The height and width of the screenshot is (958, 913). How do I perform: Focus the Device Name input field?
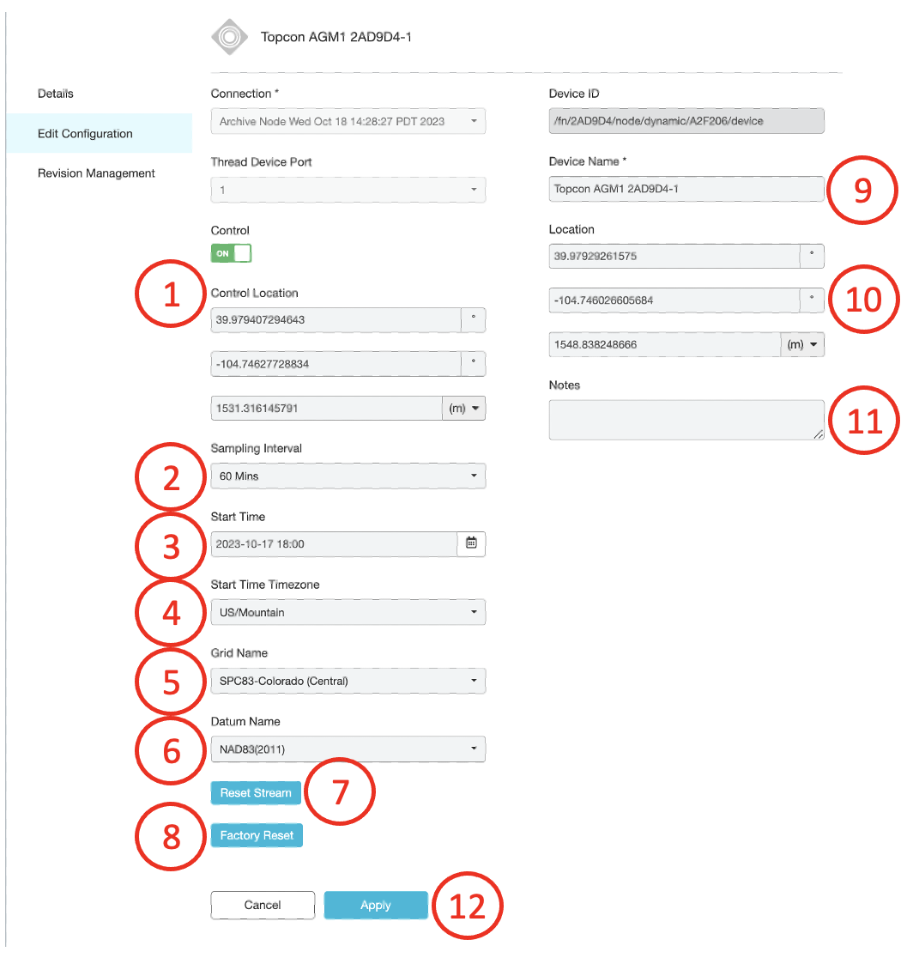[686, 189]
